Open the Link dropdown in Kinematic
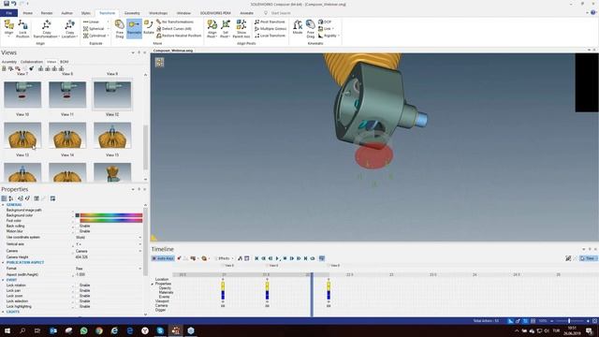Image resolution: width=599 pixels, height=337 pixels. click(326, 29)
